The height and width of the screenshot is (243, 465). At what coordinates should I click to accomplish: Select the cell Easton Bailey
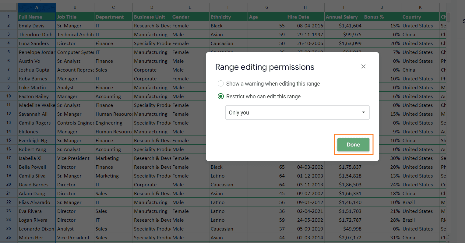tap(37, 96)
